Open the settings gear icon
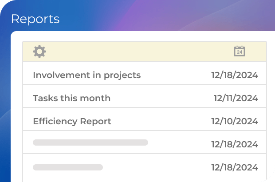This screenshot has width=275, height=182. [x=39, y=51]
